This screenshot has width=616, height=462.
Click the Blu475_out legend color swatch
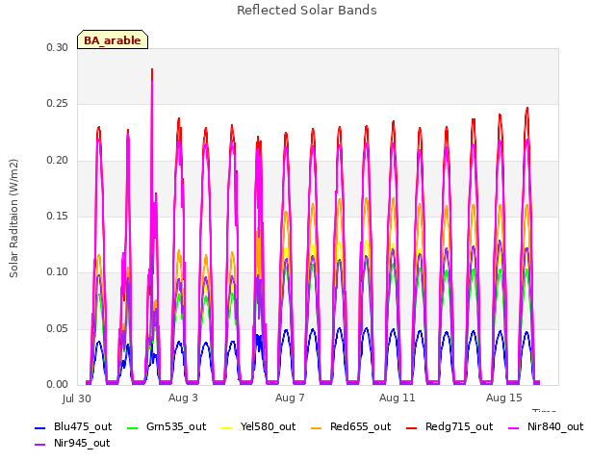click(40, 427)
